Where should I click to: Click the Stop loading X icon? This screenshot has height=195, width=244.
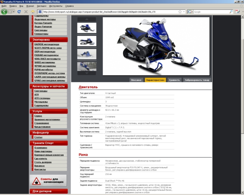[x=26, y=12]
